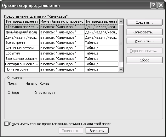Viewport: 166px width, 137px height.
Task: Click the Копировать button
Action: click(x=145, y=32)
